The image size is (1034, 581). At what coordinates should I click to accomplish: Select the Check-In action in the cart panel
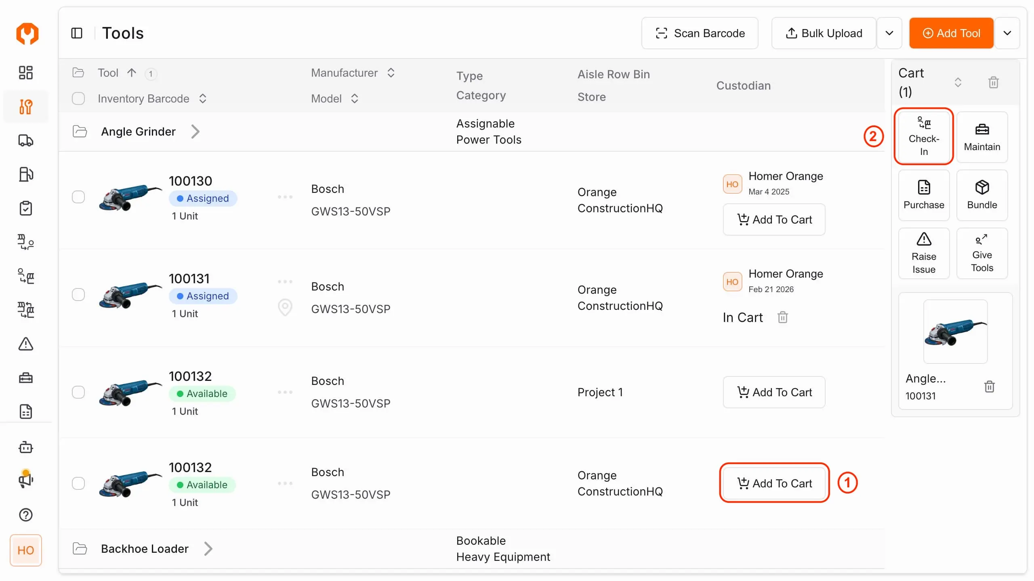pos(924,136)
